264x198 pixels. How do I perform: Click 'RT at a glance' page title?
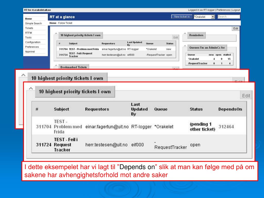coord(62,17)
